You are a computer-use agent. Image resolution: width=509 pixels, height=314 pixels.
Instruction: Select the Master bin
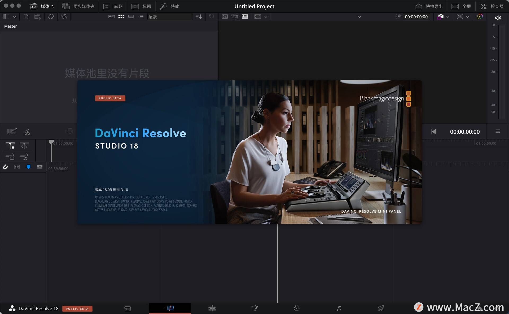(10, 26)
